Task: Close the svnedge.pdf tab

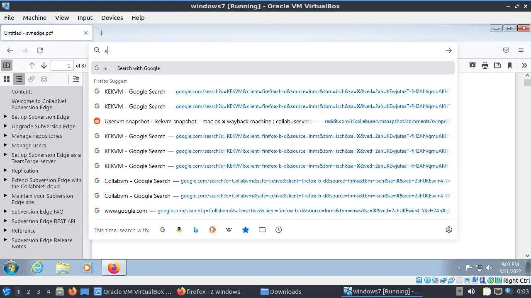Action: [x=86, y=33]
